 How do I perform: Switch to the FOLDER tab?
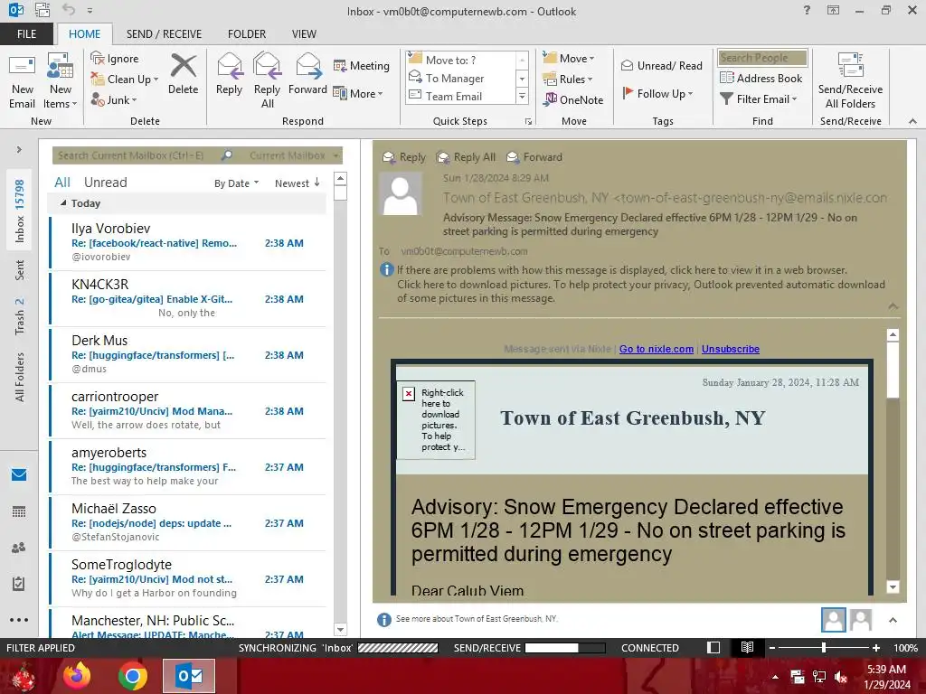tap(247, 33)
